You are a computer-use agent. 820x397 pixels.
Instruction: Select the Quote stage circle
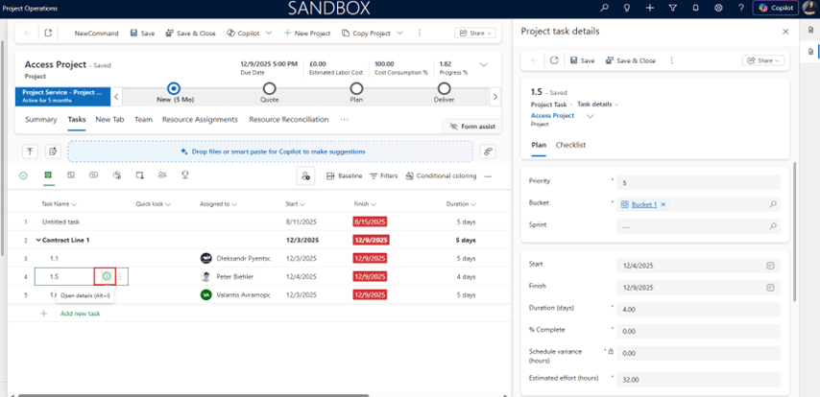[x=270, y=88]
